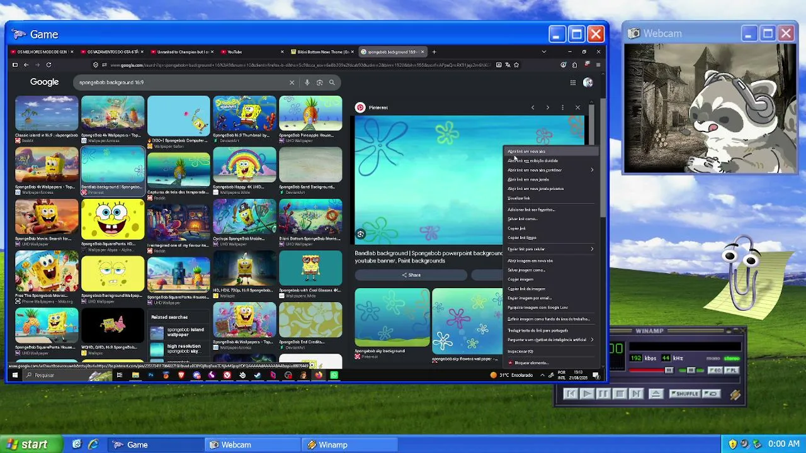Click the Clippy assistant on the desktop
Image resolution: width=806 pixels, height=453 pixels.
pyautogui.click(x=749, y=274)
